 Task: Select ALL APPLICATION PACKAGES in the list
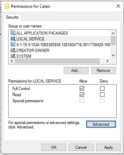(60, 33)
